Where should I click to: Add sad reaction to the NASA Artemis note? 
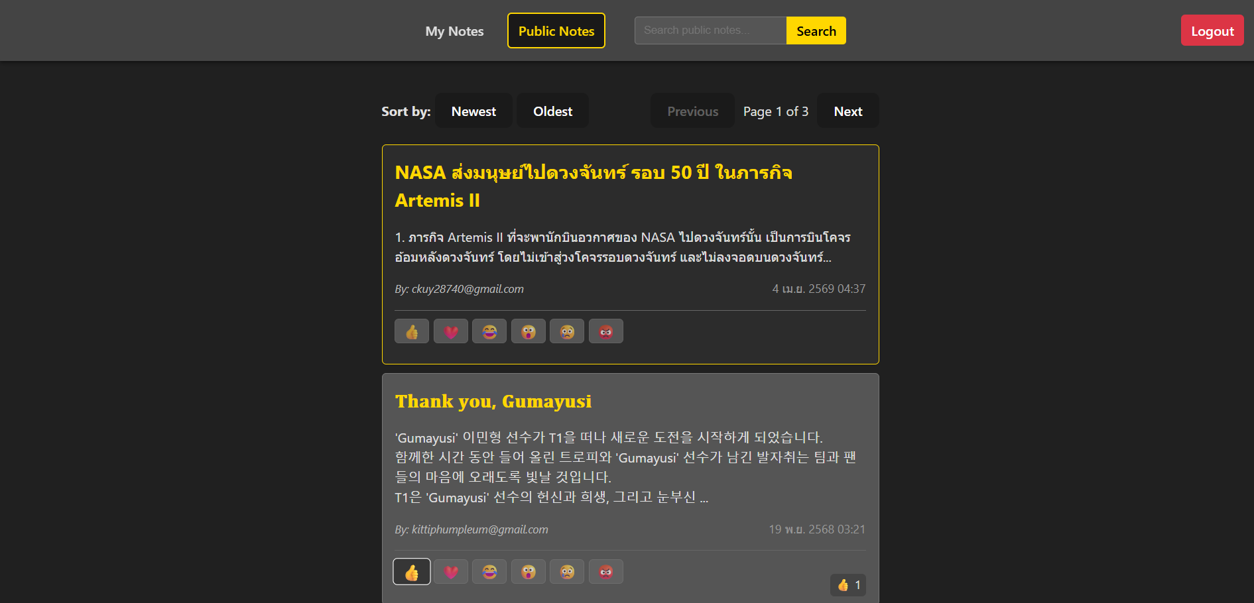pos(567,331)
